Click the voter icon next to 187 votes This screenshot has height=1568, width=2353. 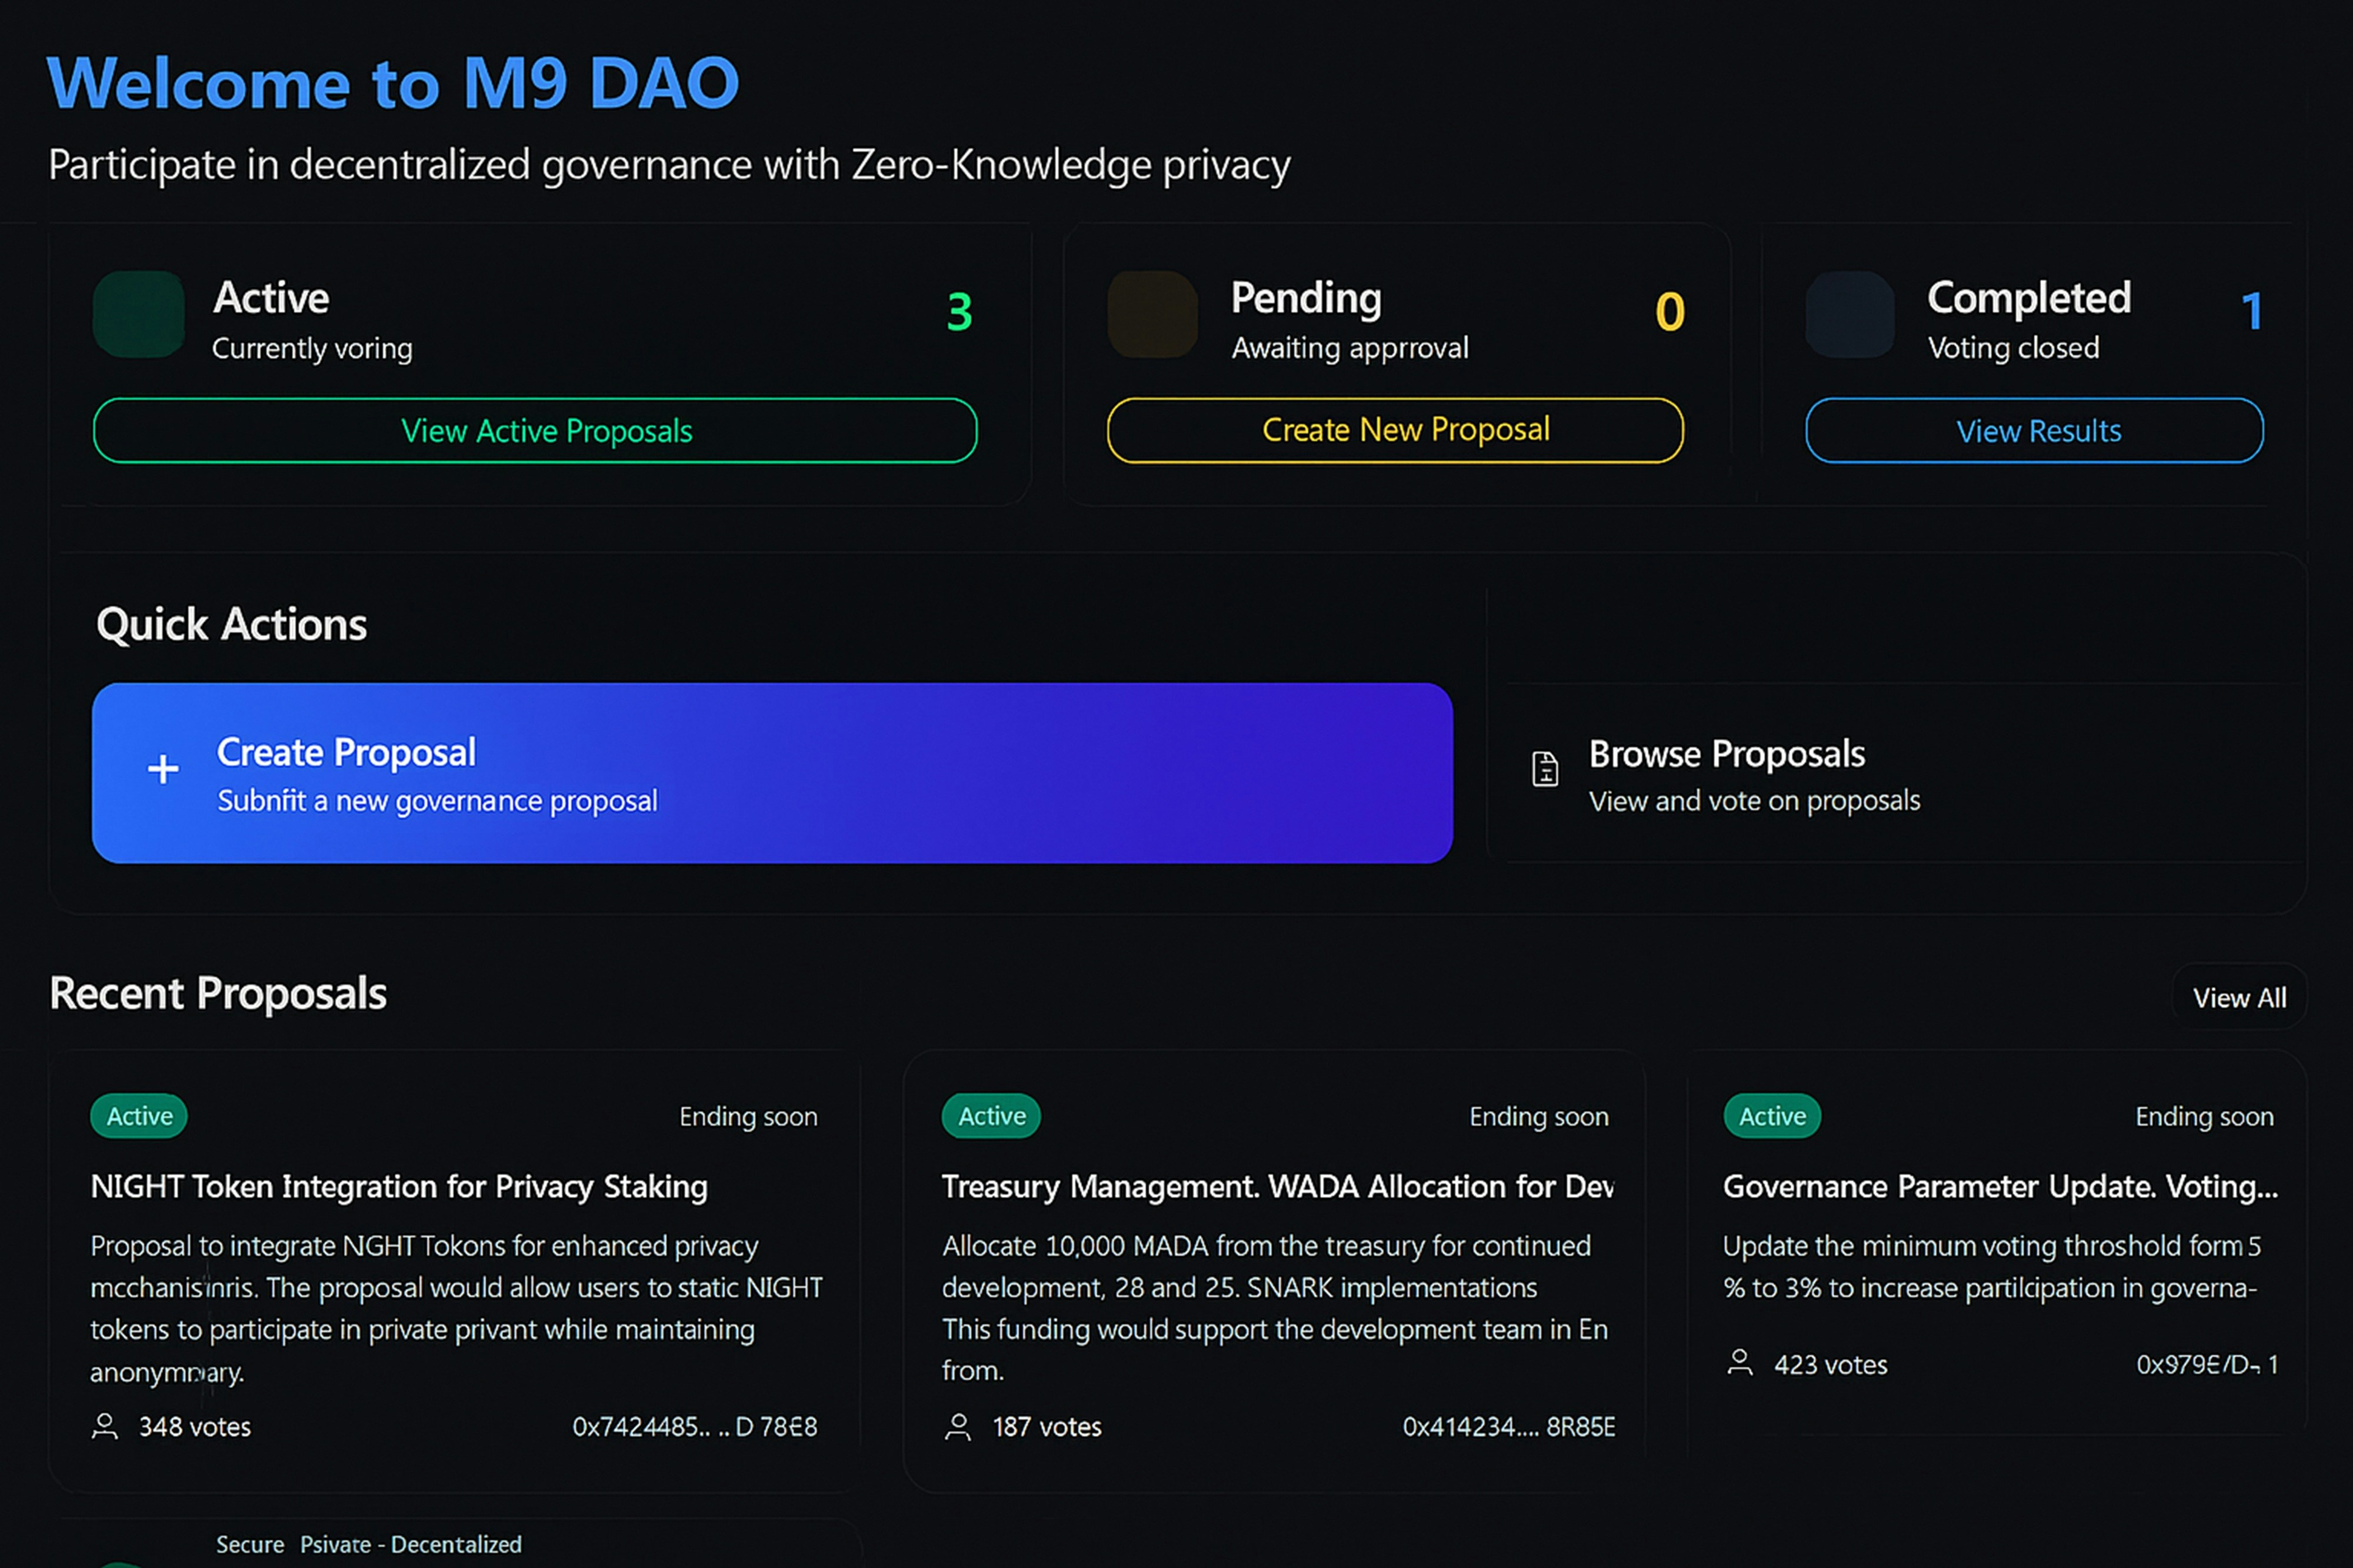coord(958,1426)
